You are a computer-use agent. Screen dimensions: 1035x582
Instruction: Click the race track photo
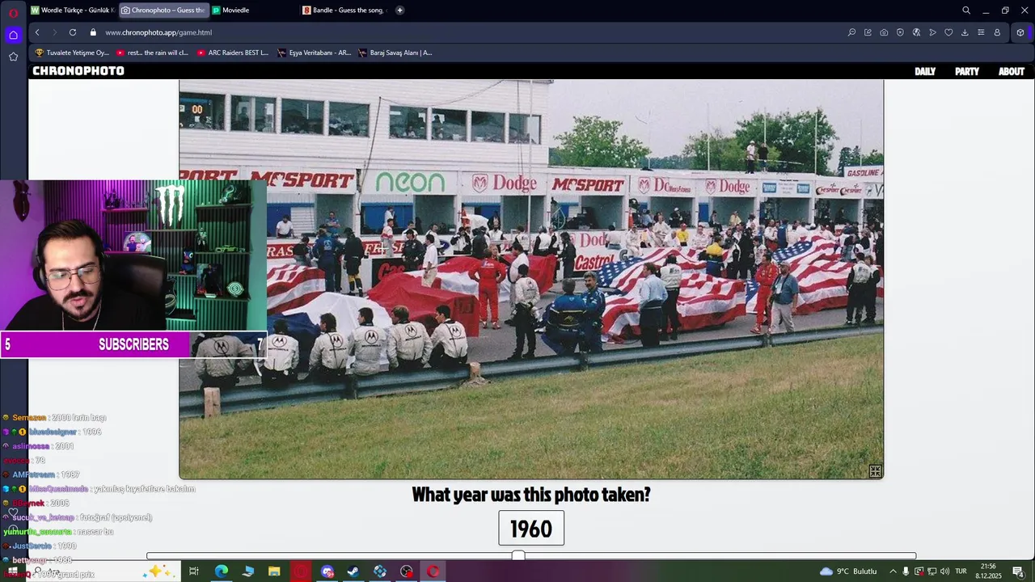(x=531, y=279)
